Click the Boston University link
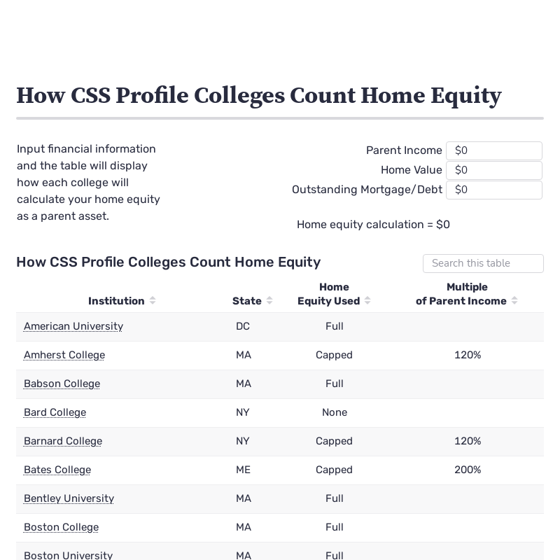 pyautogui.click(x=68, y=555)
